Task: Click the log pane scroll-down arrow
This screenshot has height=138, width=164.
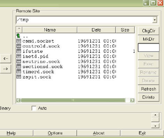Action: 155,126
